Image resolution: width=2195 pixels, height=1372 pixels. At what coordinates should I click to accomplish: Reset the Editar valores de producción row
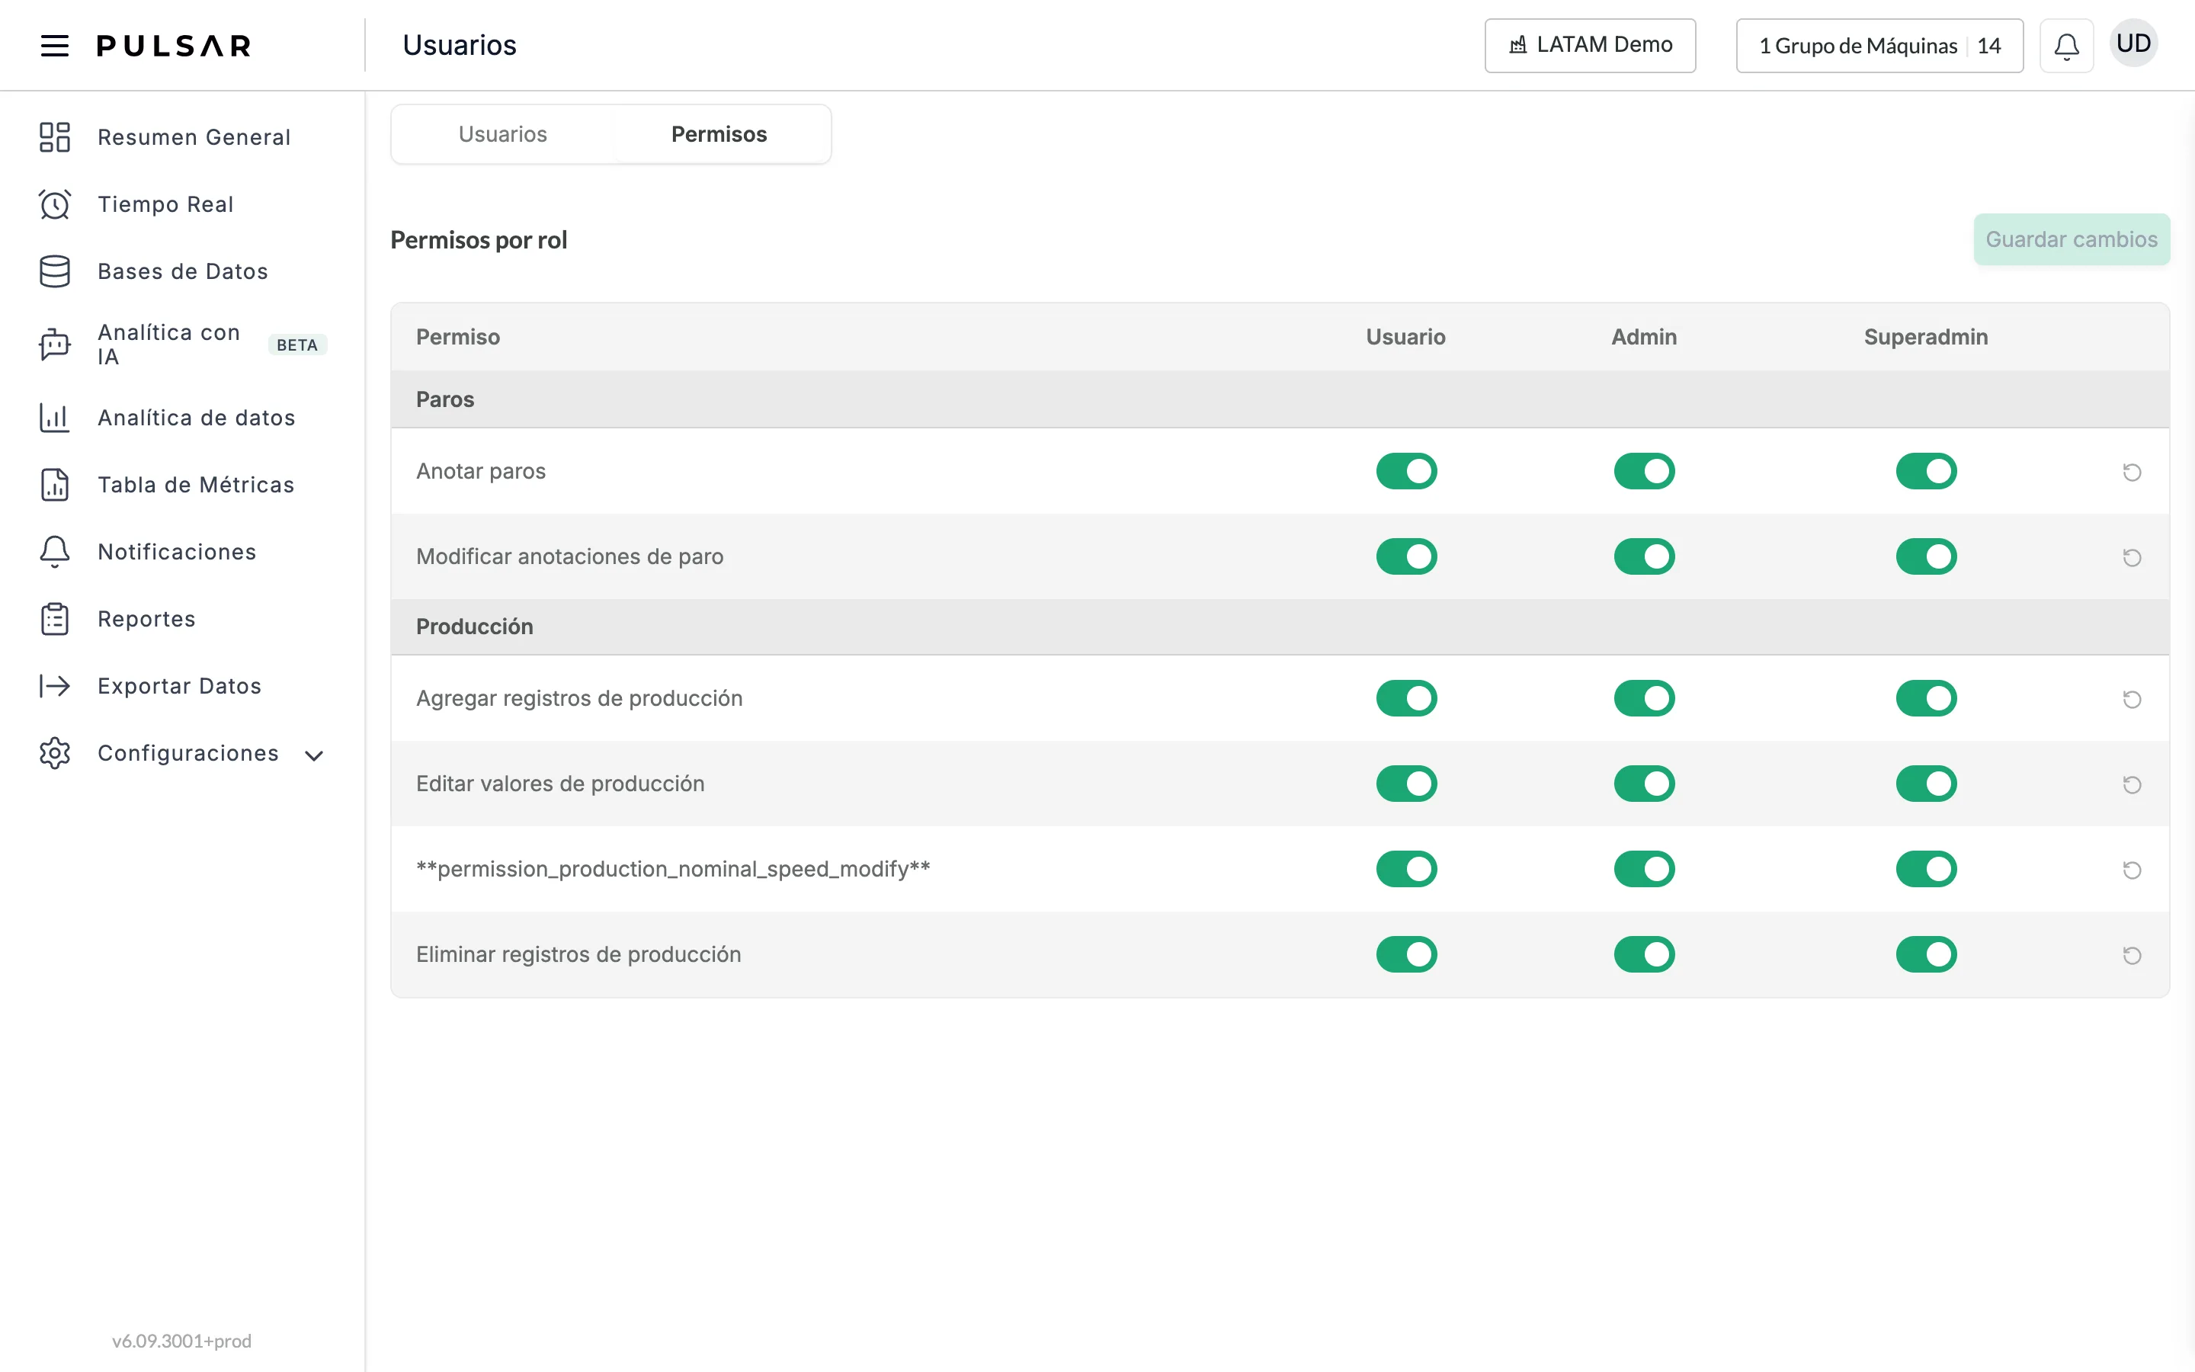point(2132,784)
